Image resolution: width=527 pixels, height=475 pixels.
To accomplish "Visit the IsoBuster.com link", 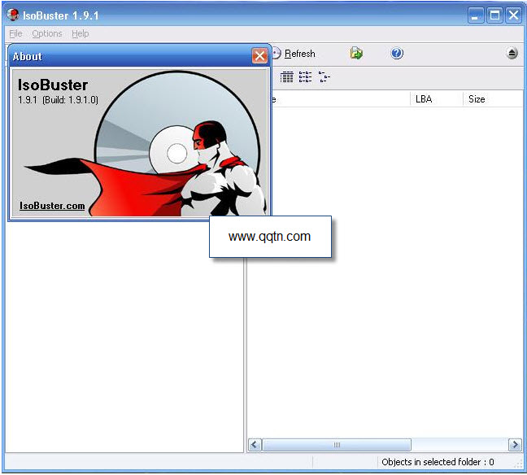I will tap(52, 206).
